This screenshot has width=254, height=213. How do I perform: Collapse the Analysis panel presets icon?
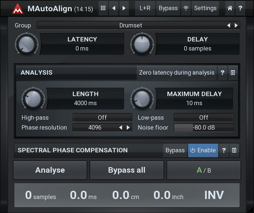[x=233, y=73]
